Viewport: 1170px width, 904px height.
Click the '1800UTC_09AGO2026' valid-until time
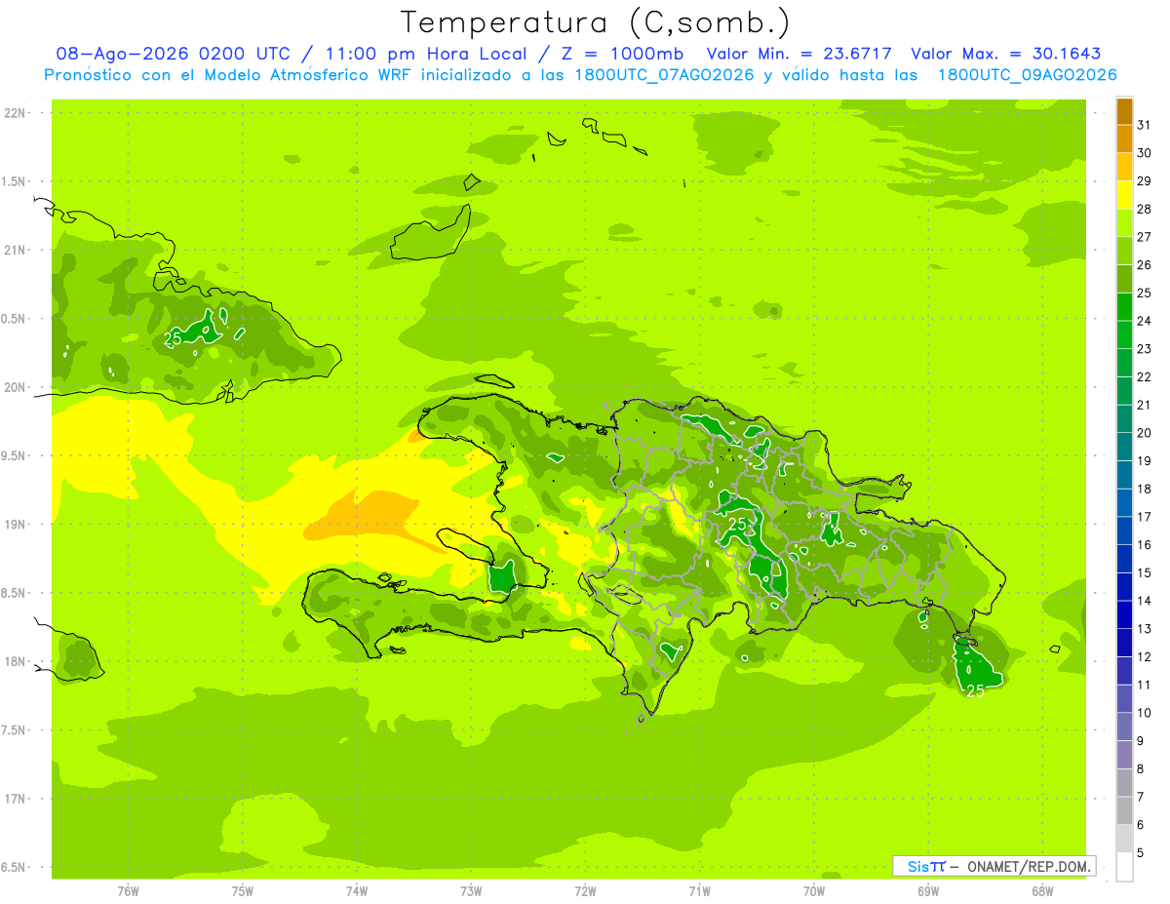coord(1026,75)
